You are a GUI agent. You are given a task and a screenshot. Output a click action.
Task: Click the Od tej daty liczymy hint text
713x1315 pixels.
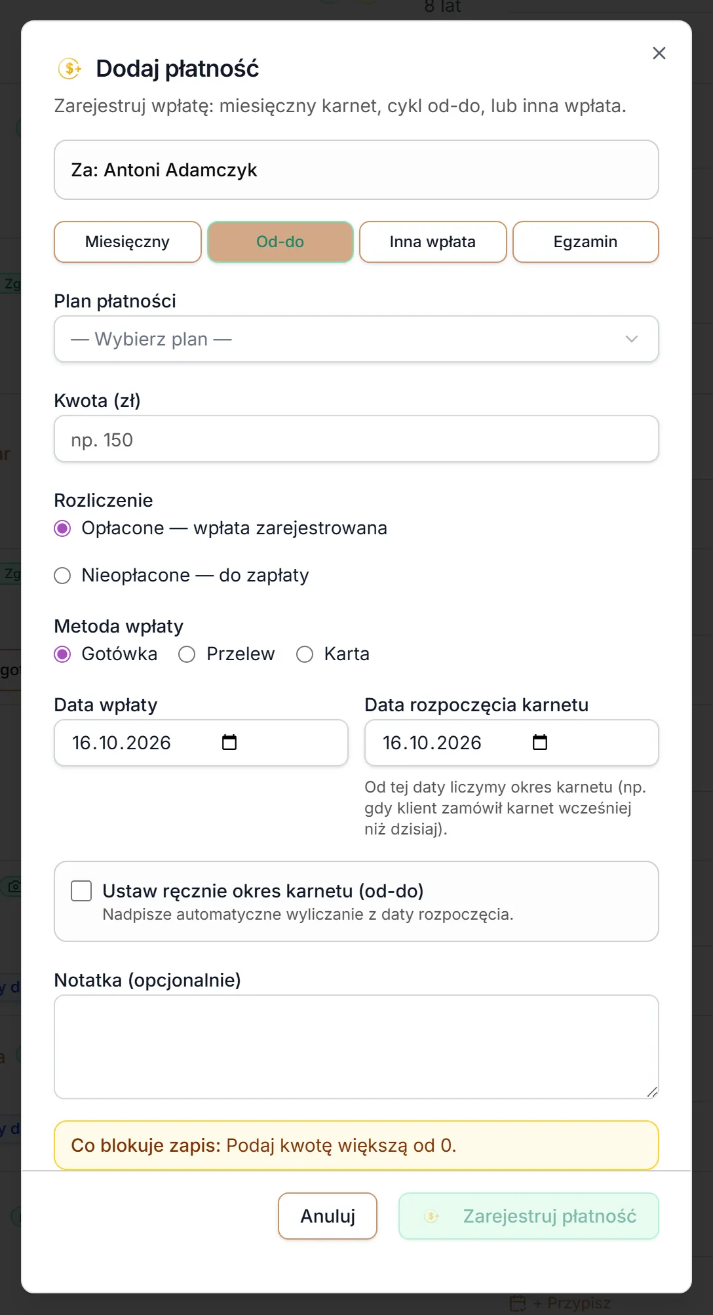505,808
